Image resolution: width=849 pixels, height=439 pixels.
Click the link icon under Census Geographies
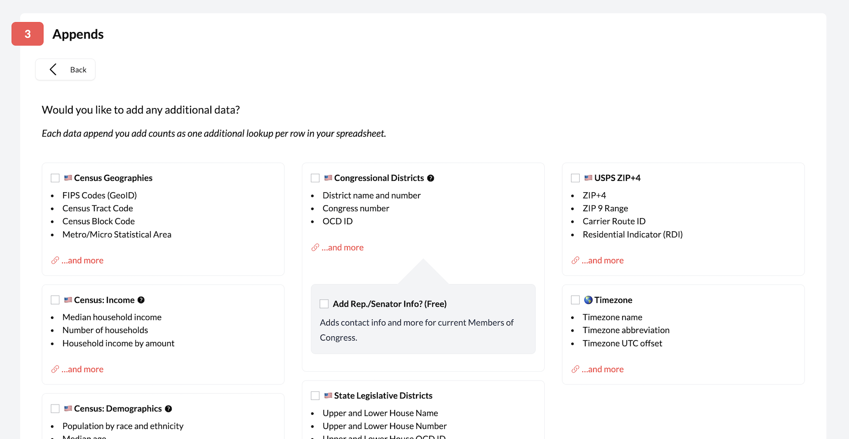point(55,260)
